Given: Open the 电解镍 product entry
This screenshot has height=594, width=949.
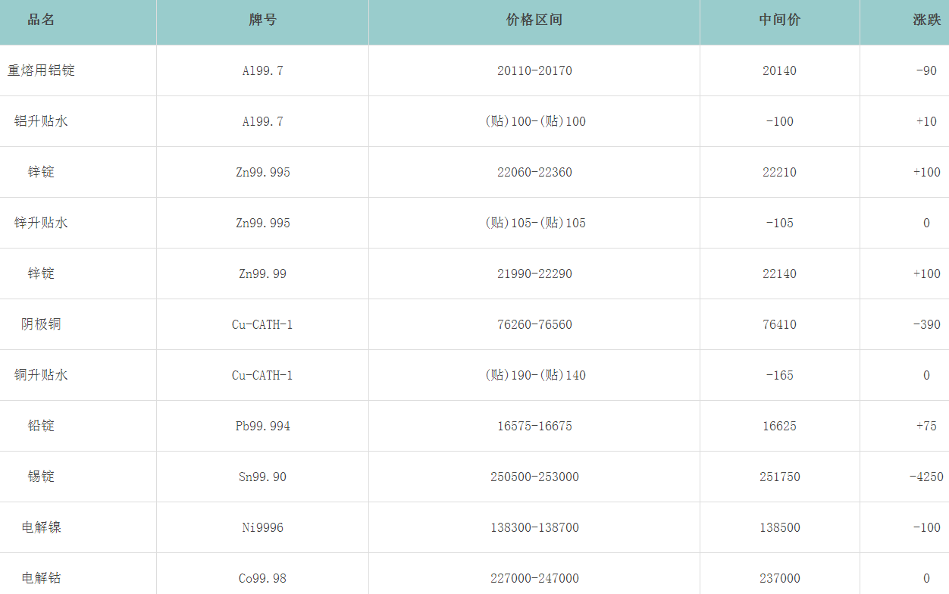Looking at the screenshot, I should click(x=41, y=527).
